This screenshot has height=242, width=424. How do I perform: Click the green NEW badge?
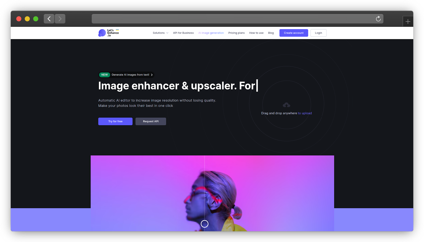104,75
